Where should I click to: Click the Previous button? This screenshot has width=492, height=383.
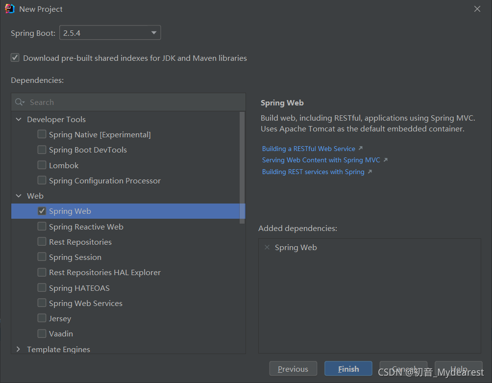293,369
